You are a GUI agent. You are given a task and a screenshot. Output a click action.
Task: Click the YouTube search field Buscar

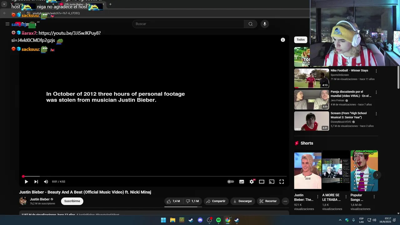pyautogui.click(x=188, y=24)
